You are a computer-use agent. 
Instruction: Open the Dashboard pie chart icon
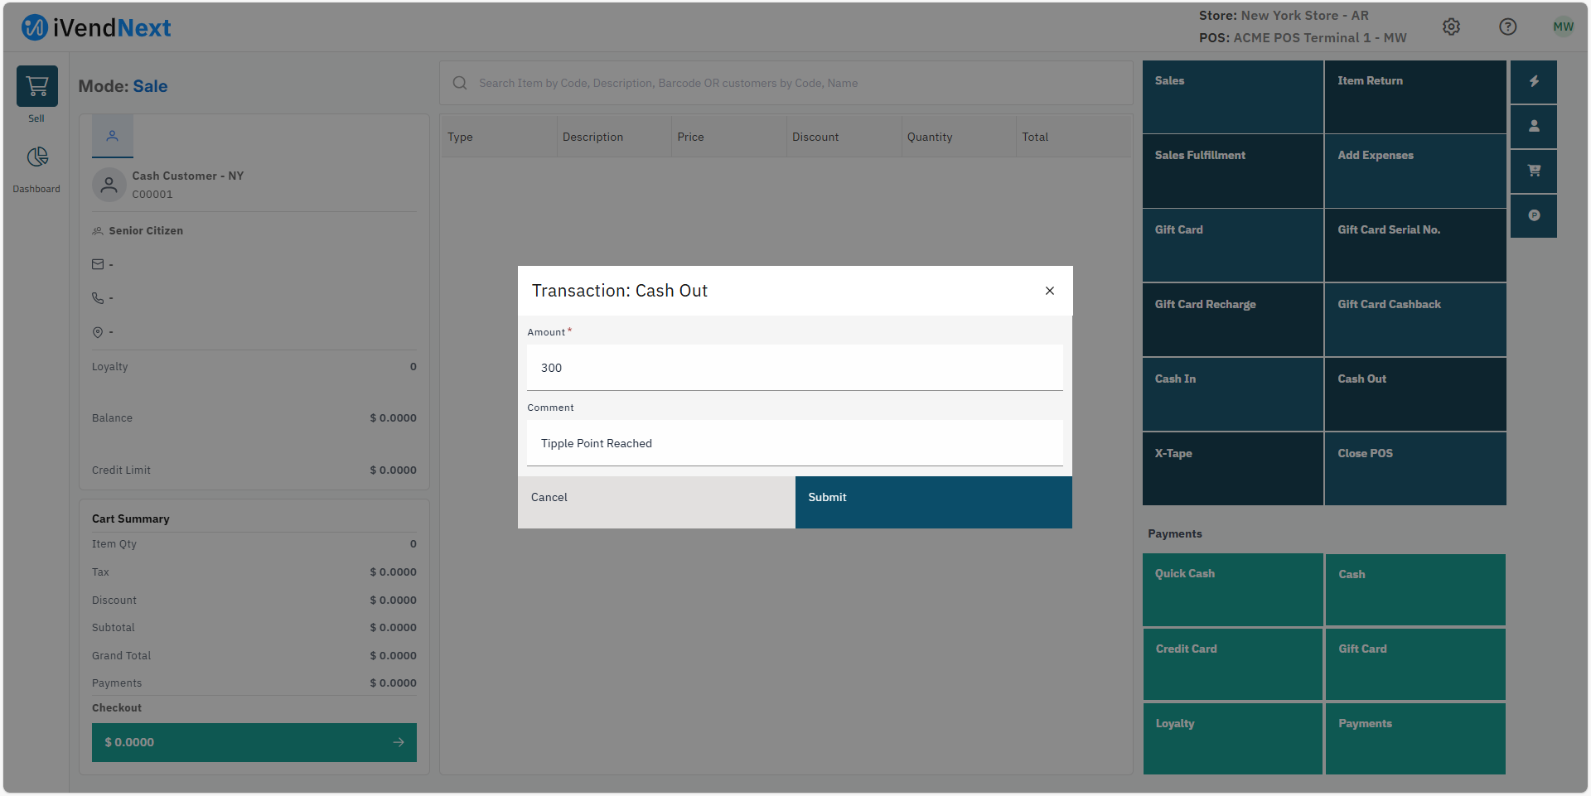tap(37, 157)
